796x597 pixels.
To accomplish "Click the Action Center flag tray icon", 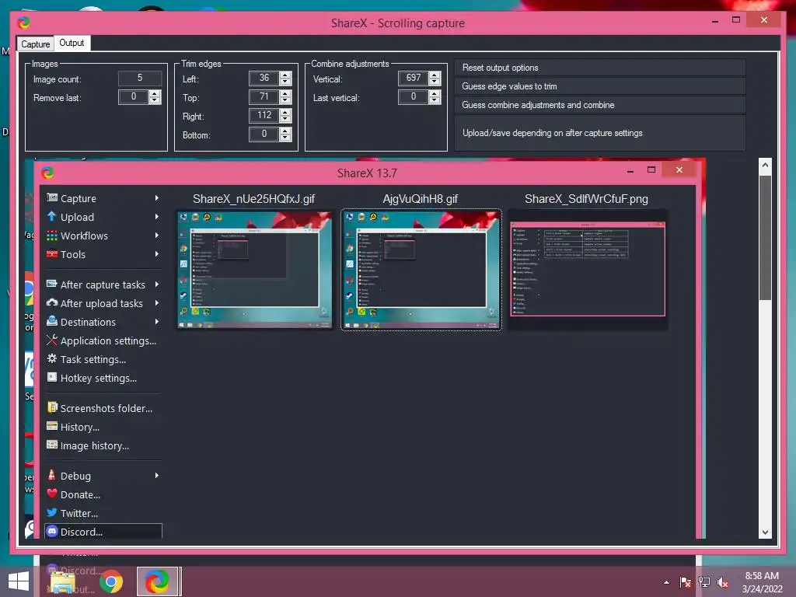I will (686, 582).
